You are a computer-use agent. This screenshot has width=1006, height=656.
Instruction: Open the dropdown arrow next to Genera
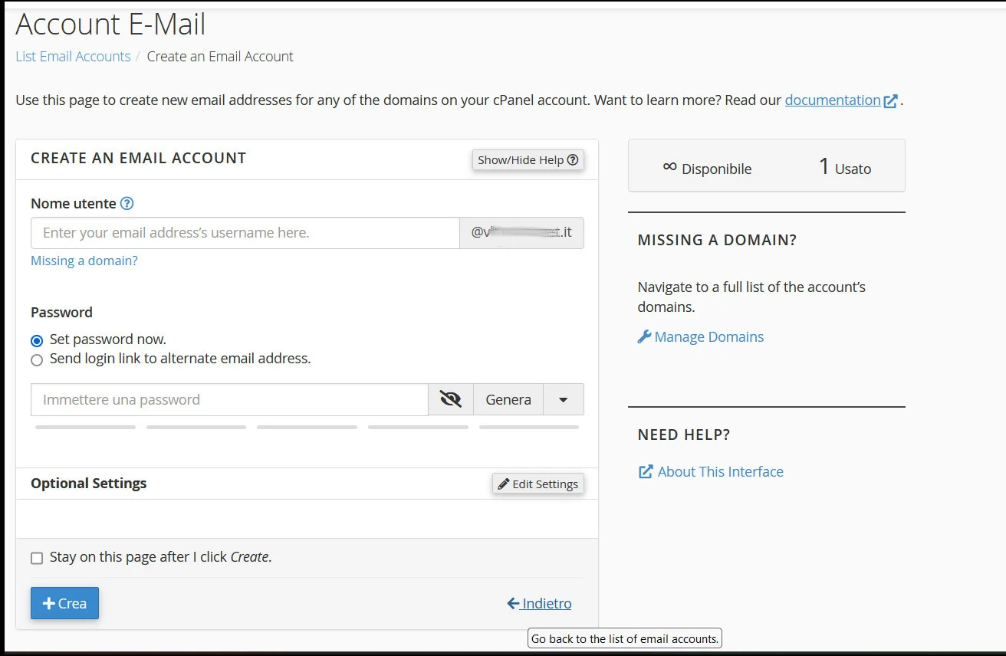coord(564,399)
